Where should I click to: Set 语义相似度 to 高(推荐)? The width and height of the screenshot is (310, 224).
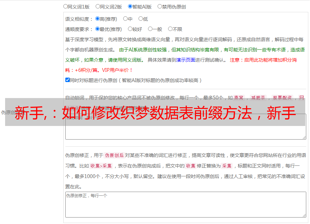point(97,19)
